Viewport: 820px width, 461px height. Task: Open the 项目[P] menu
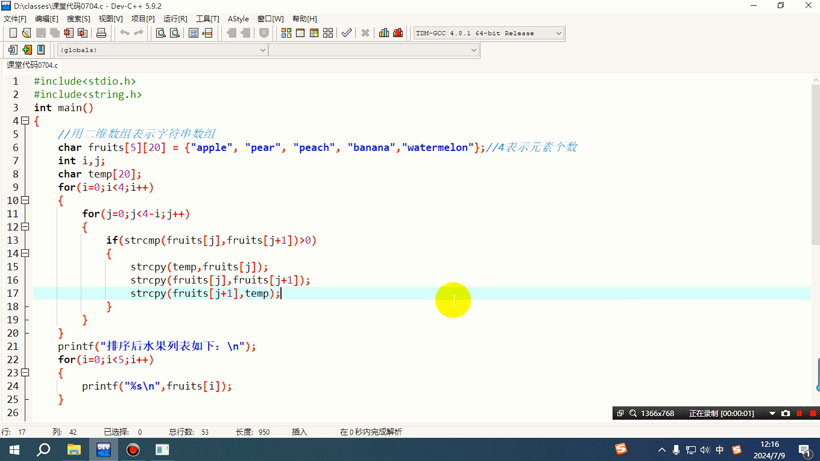pyautogui.click(x=143, y=19)
